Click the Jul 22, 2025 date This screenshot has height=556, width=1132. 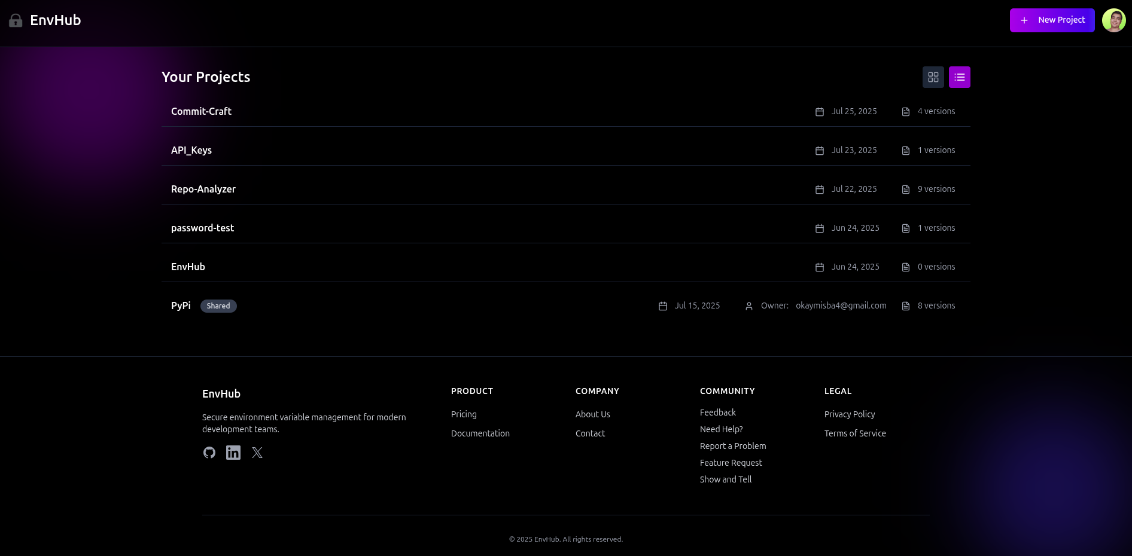point(854,189)
